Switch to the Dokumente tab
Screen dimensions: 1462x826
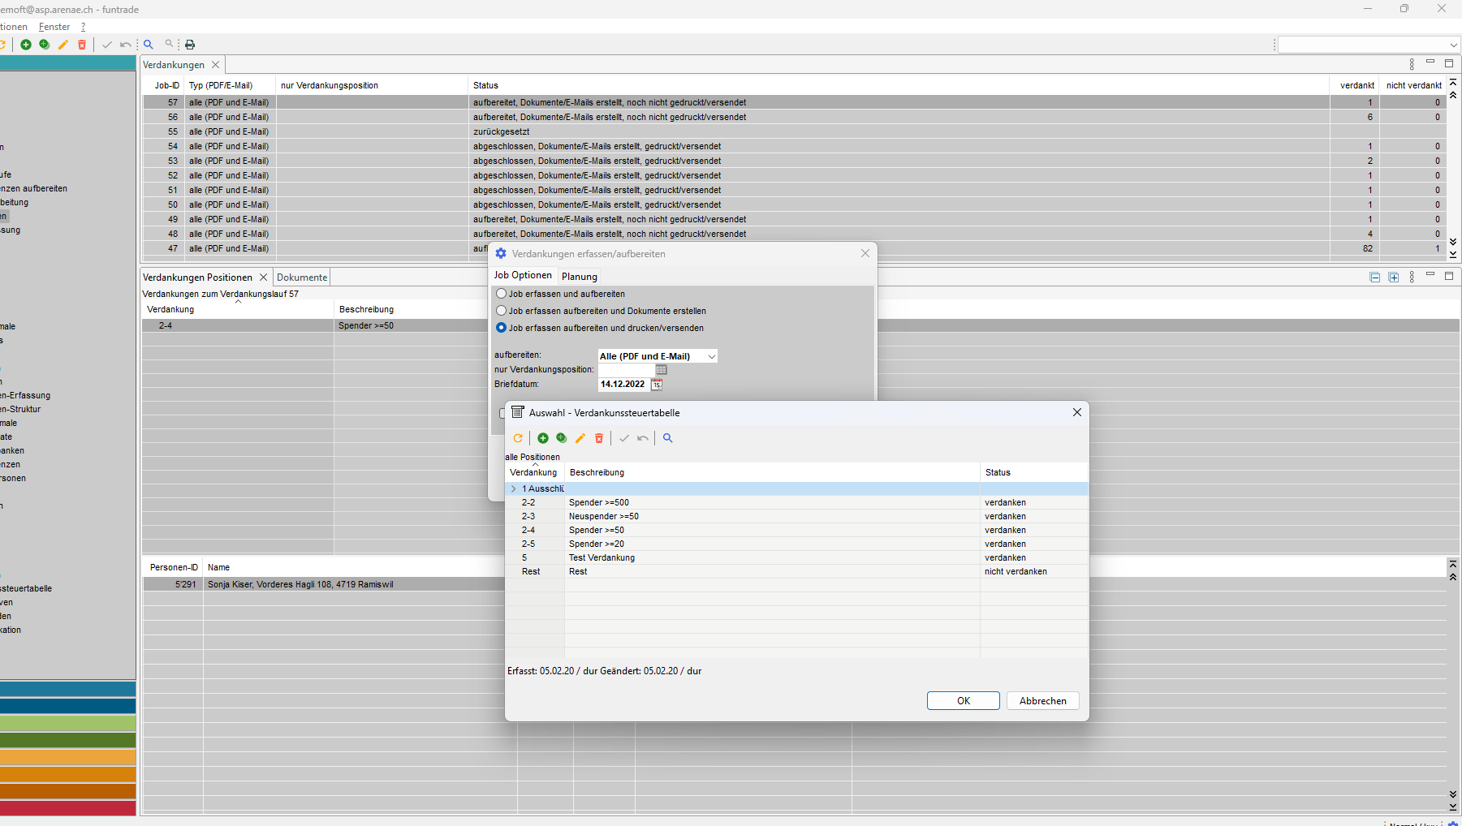(x=302, y=277)
